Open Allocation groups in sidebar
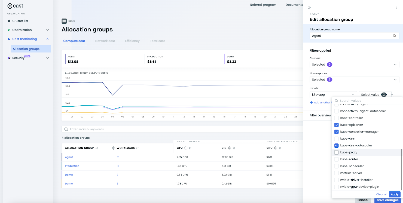 coord(31,49)
